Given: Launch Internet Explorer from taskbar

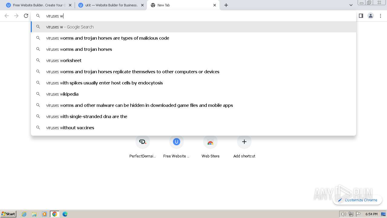Looking at the screenshot, I should [24, 214].
